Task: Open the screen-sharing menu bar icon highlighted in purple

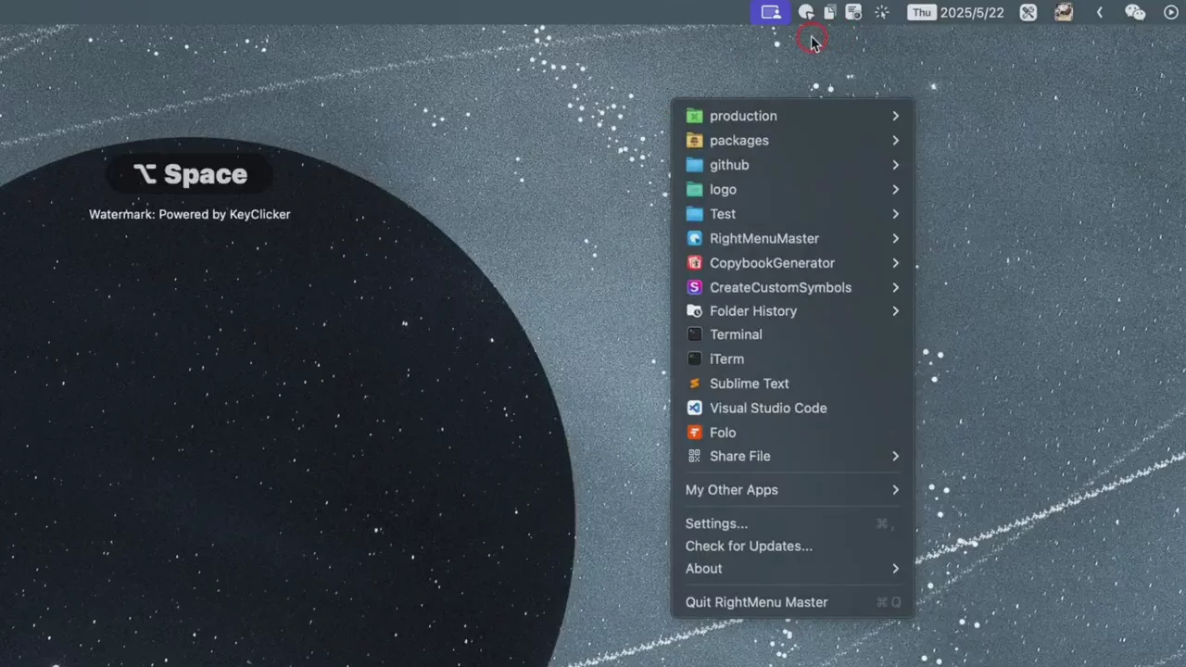Action: coord(771,12)
